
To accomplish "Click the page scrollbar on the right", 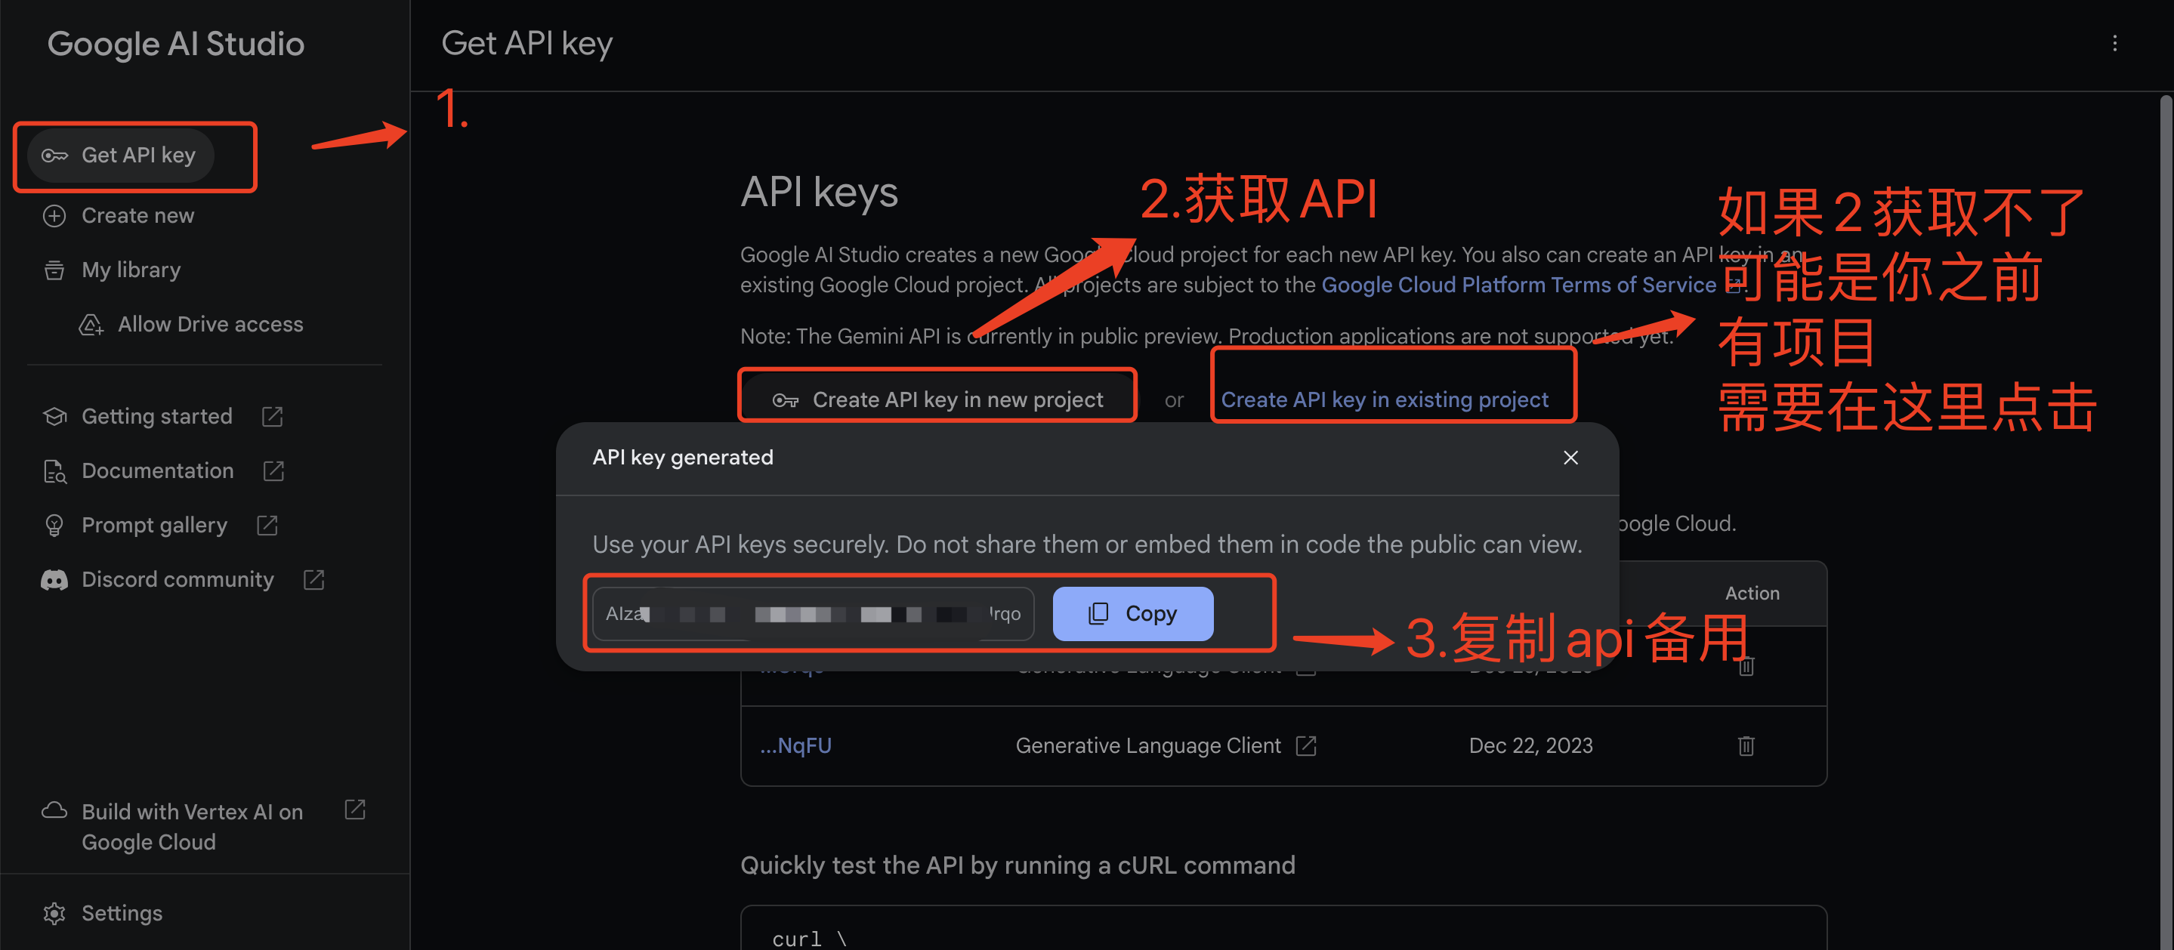I will click(2166, 520).
